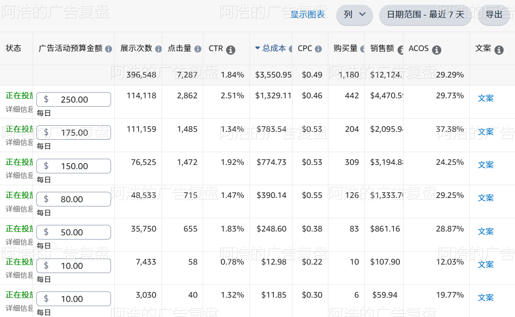
Task: Click info icon next to 销售额
Action: 400,50
